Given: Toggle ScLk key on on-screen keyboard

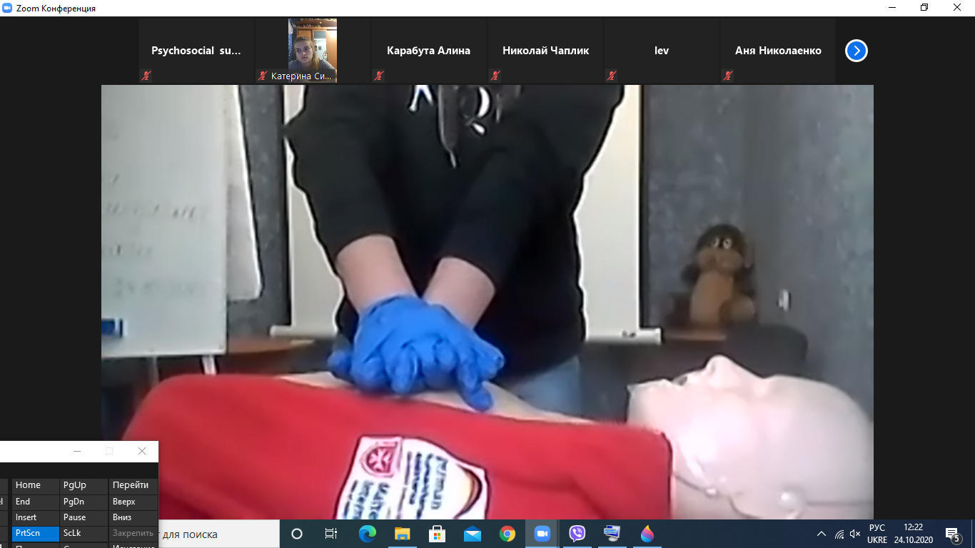Looking at the screenshot, I should pyautogui.click(x=84, y=534).
